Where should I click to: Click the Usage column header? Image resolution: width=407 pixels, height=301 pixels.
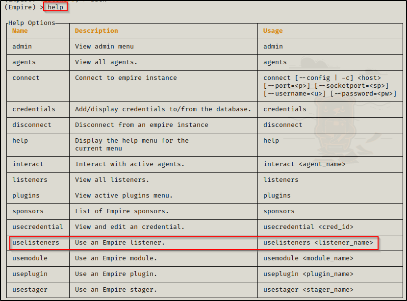[273, 31]
